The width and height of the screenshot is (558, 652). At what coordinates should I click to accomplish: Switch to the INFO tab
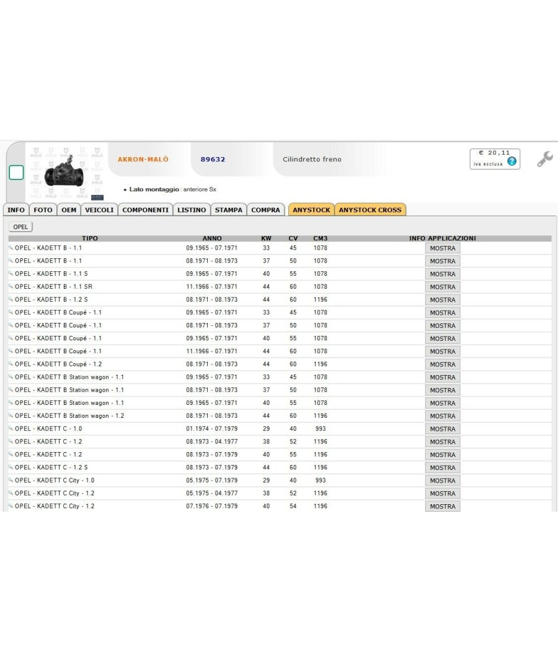pyautogui.click(x=15, y=210)
